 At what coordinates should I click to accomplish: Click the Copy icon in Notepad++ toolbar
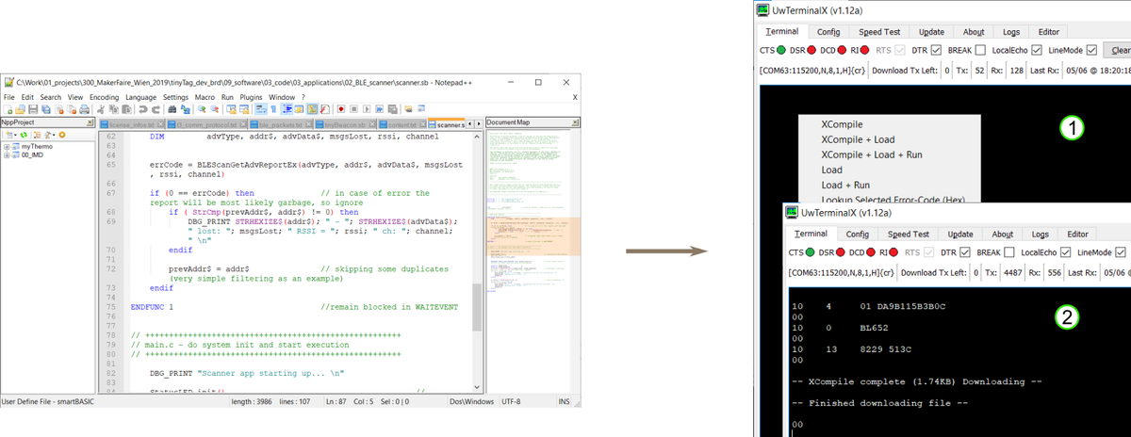(x=114, y=109)
